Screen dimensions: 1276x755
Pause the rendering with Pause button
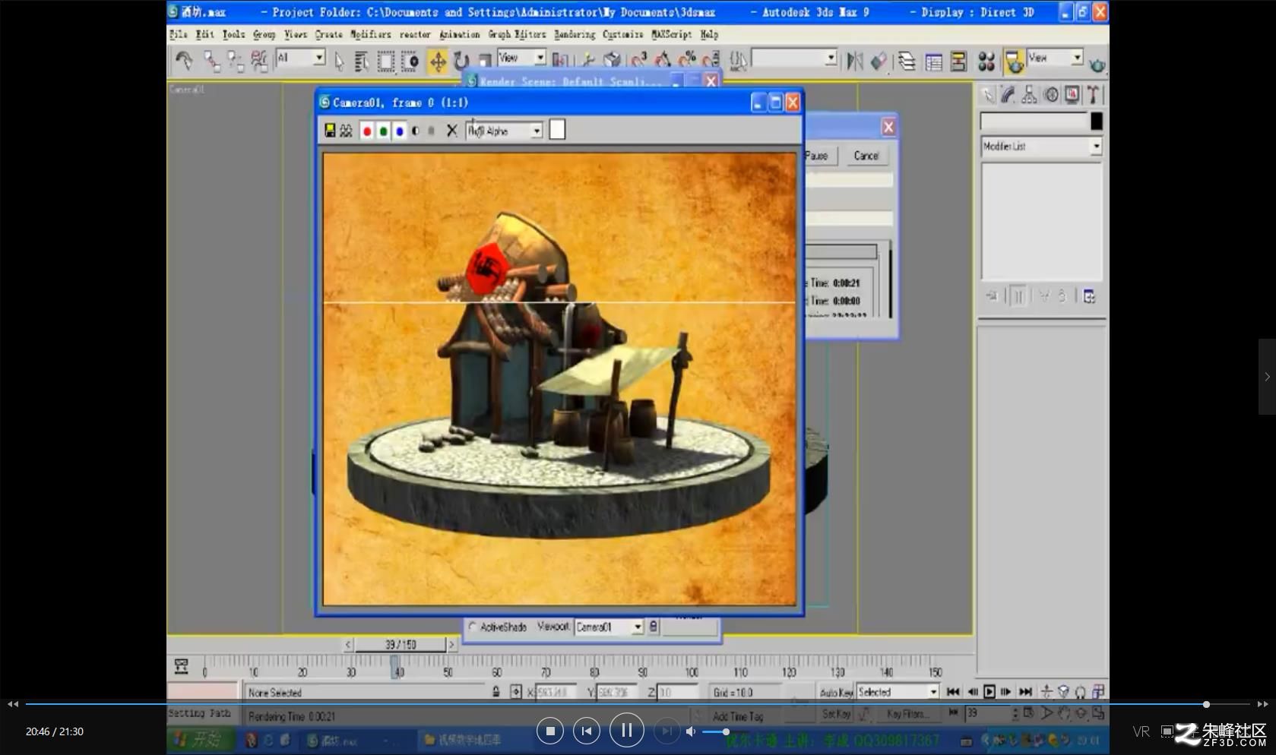point(819,156)
